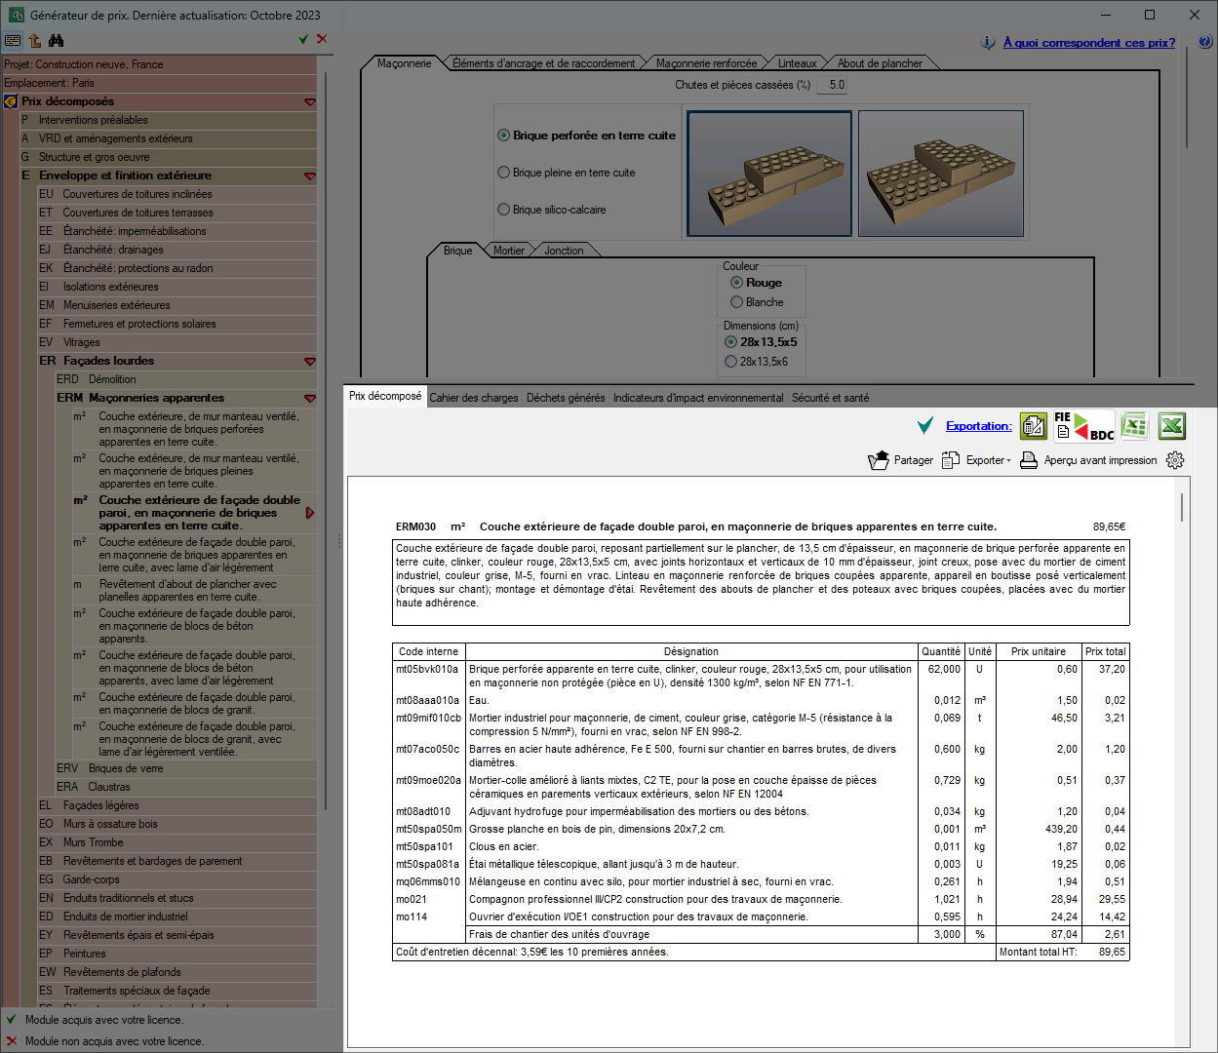Click the green checkmark accept icon
The width and height of the screenshot is (1218, 1053).
(x=303, y=39)
